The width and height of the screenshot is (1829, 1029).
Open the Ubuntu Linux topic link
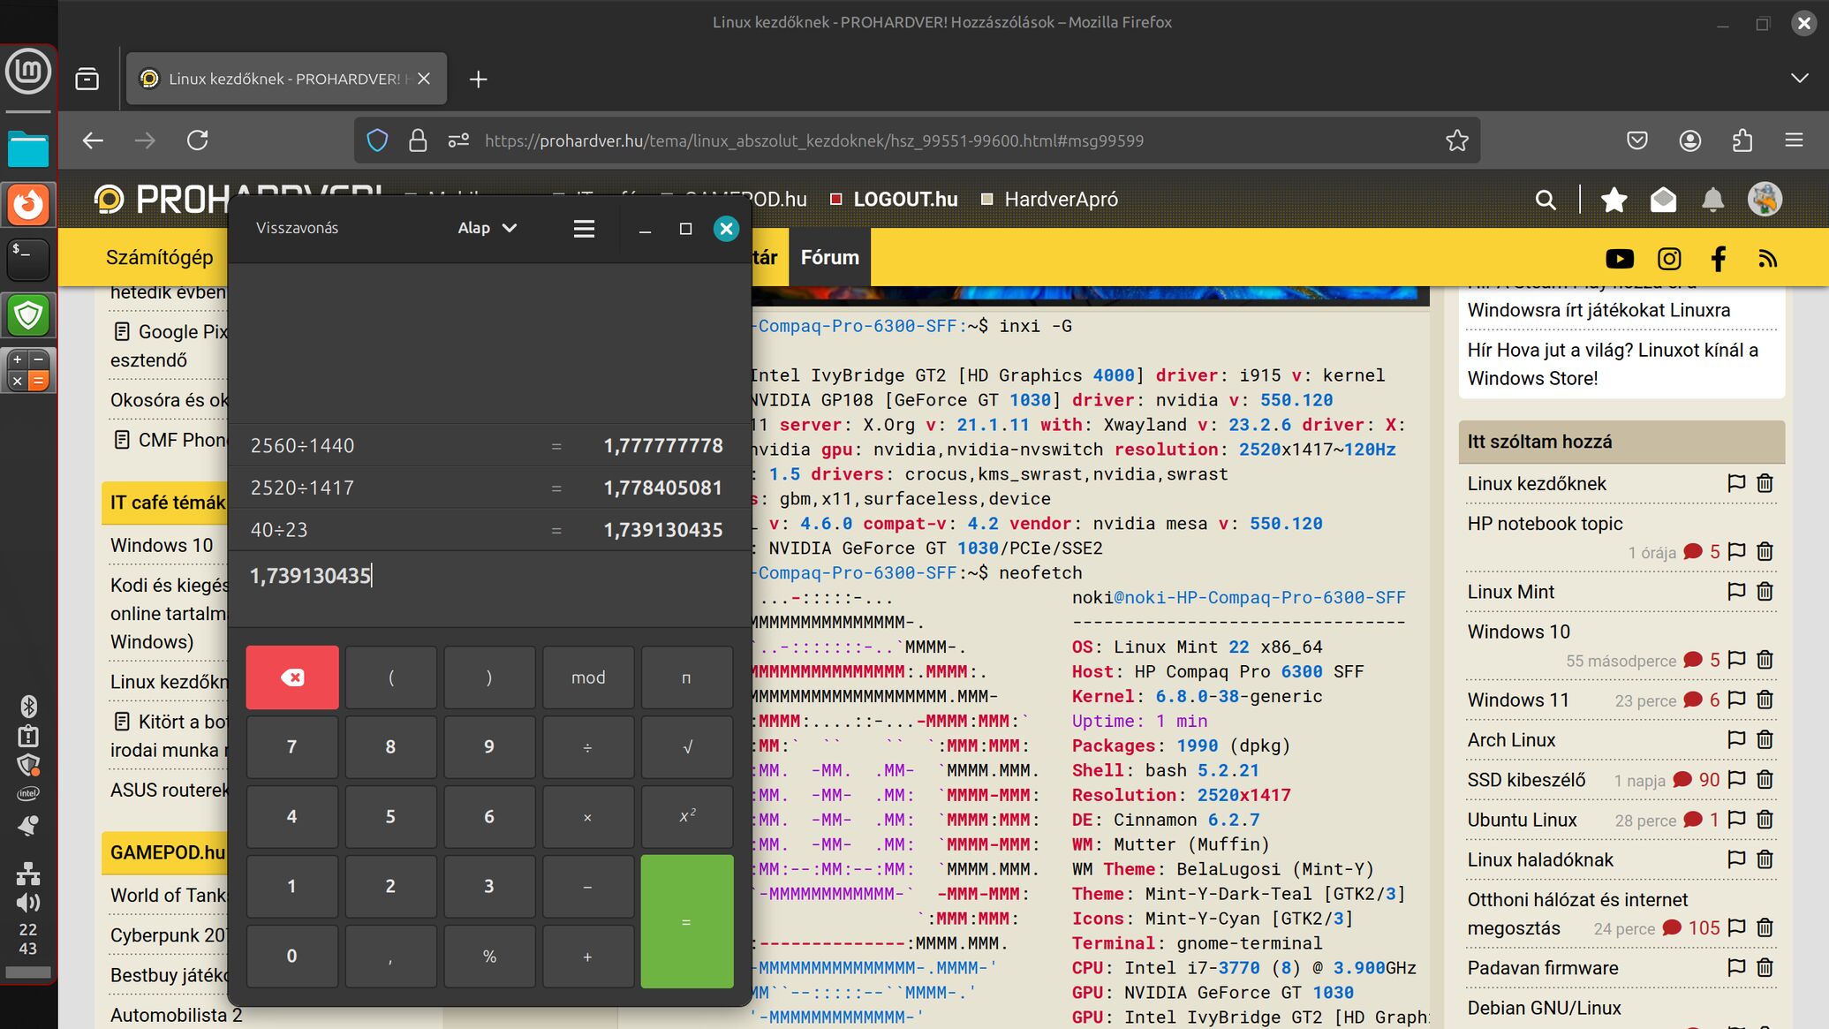coord(1522,820)
